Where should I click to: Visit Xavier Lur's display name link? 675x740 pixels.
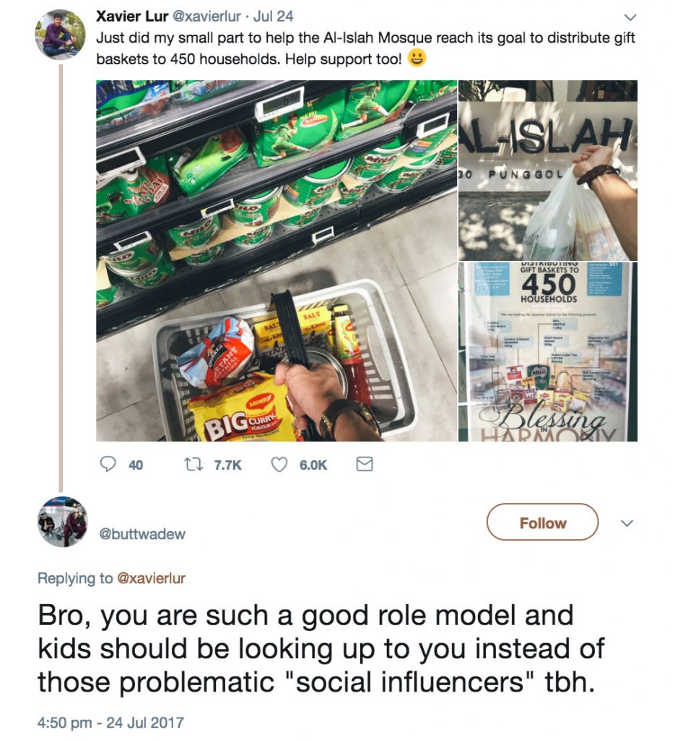click(132, 16)
